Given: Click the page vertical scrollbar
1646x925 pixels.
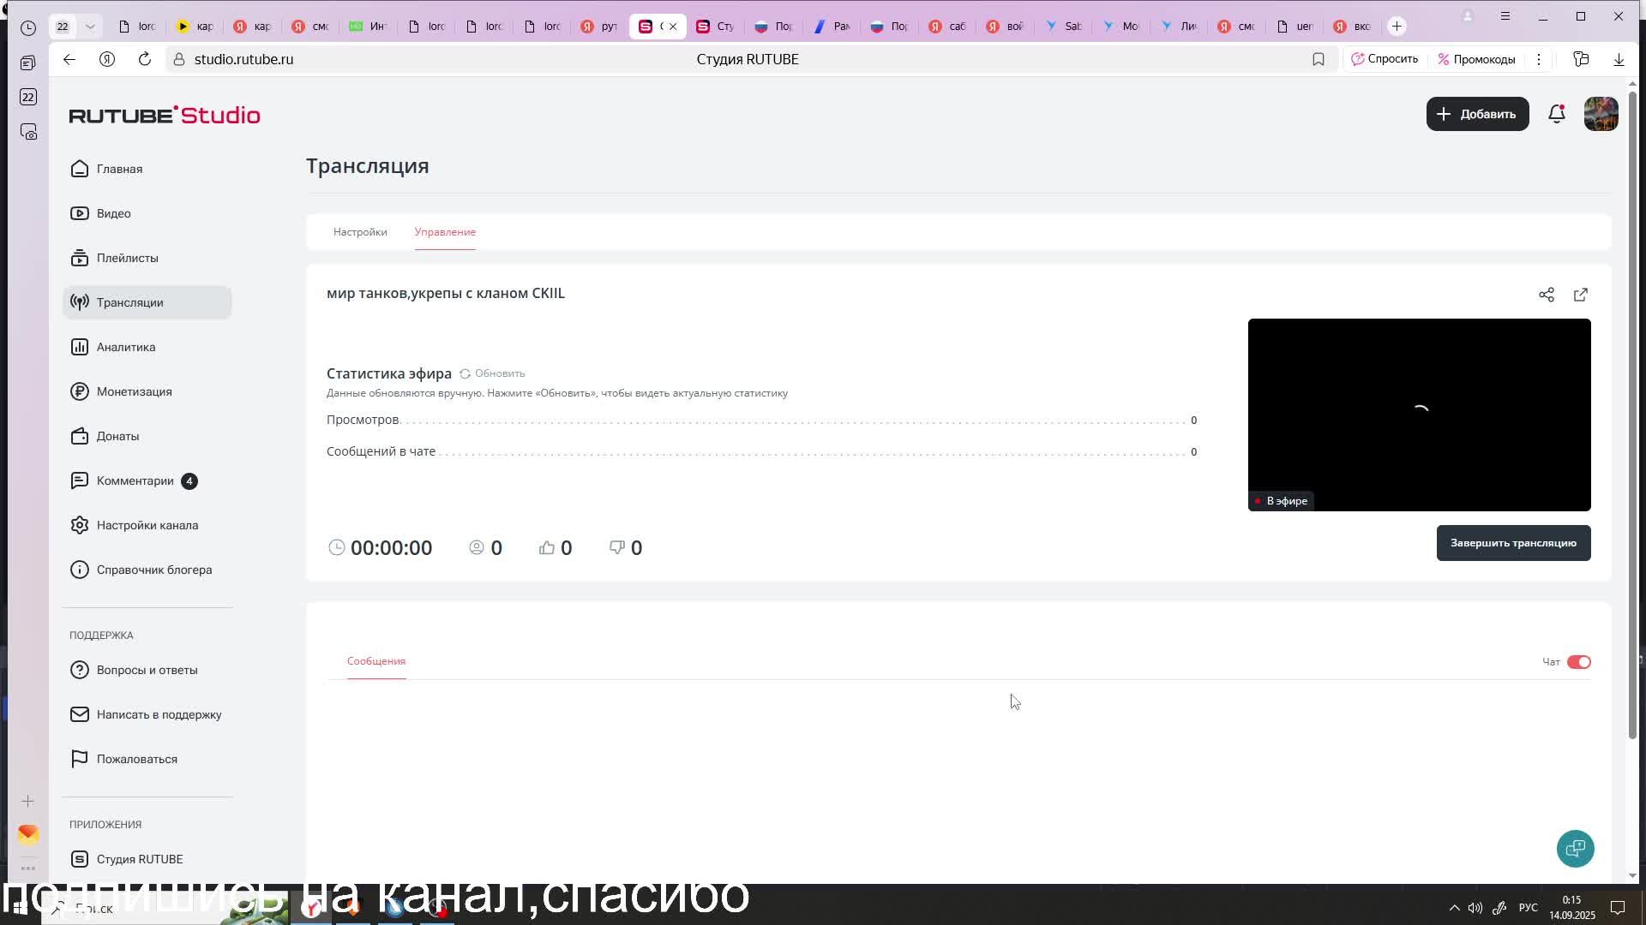Looking at the screenshot, I should click(1632, 411).
